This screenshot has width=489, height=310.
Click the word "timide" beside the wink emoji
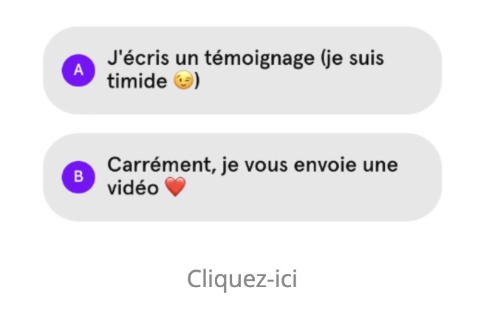click(137, 81)
